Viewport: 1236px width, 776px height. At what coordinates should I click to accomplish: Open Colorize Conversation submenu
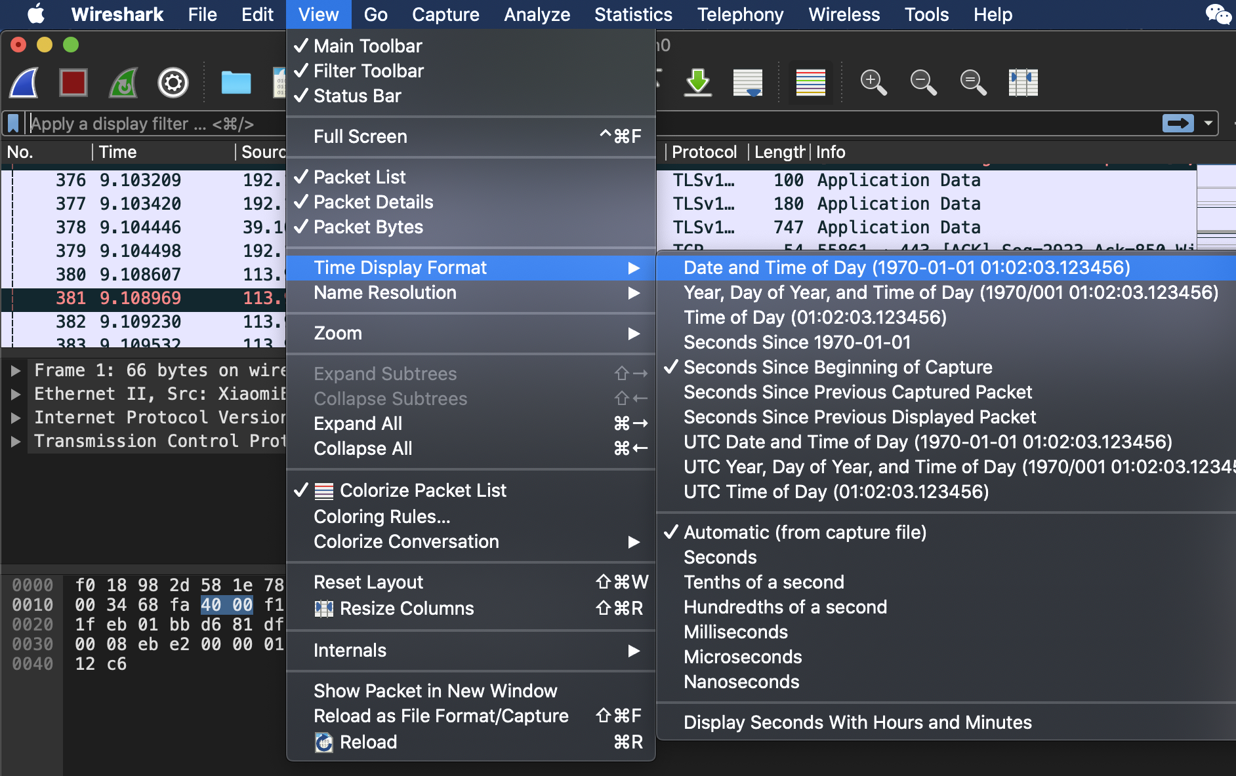(471, 541)
